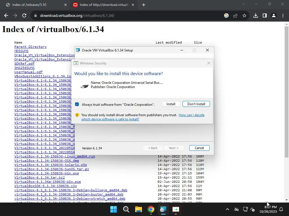
Task: Click the Don't Install button
Action: (x=196, y=104)
